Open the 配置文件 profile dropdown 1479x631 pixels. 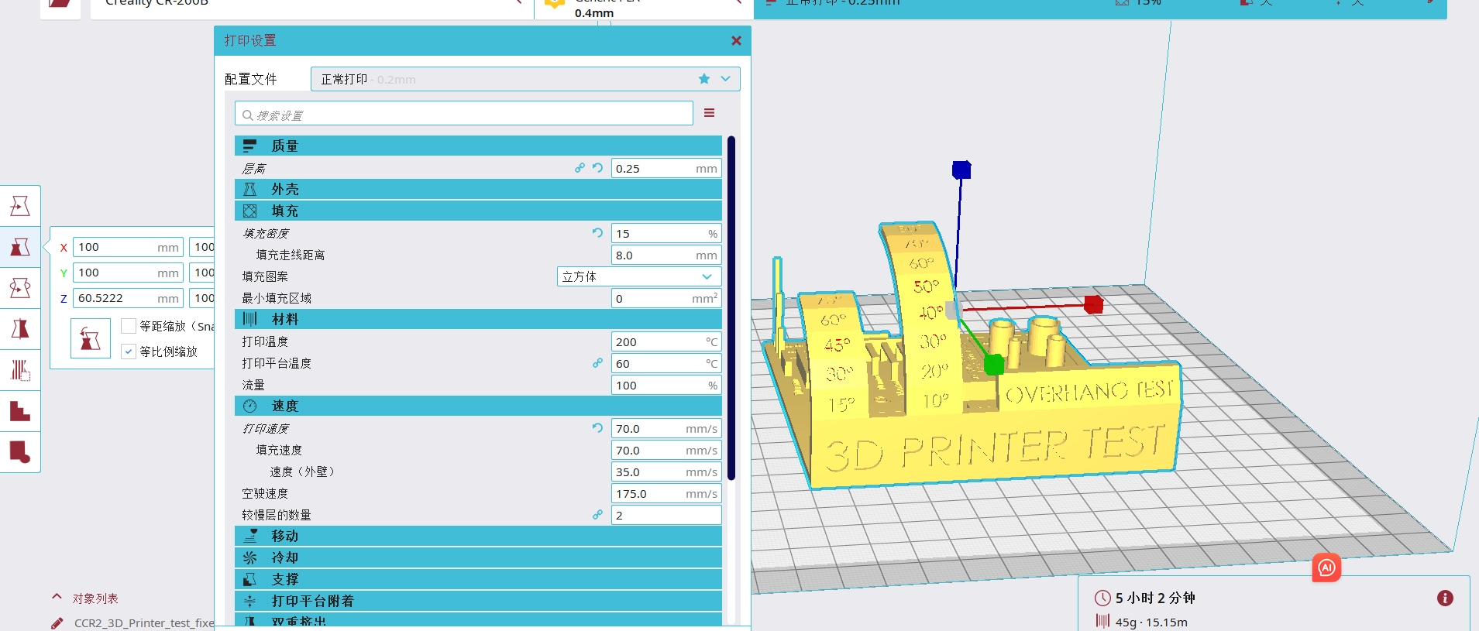525,79
